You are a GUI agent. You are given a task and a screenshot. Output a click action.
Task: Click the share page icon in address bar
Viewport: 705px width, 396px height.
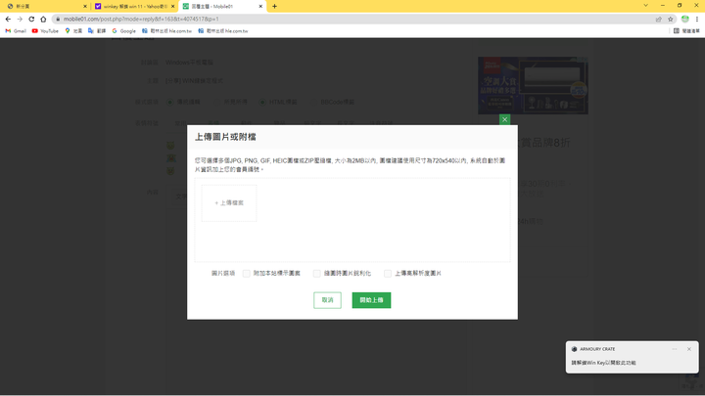[659, 19]
